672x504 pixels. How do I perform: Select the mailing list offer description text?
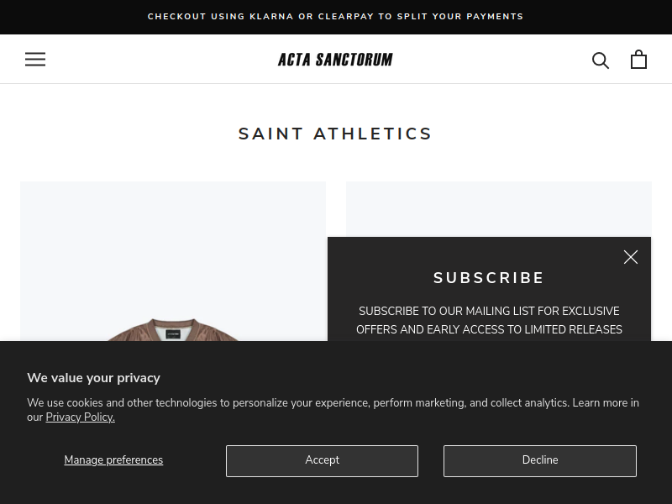point(489,320)
